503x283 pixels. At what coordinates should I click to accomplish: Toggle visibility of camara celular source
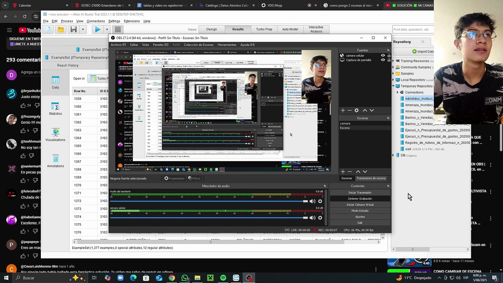click(x=383, y=55)
